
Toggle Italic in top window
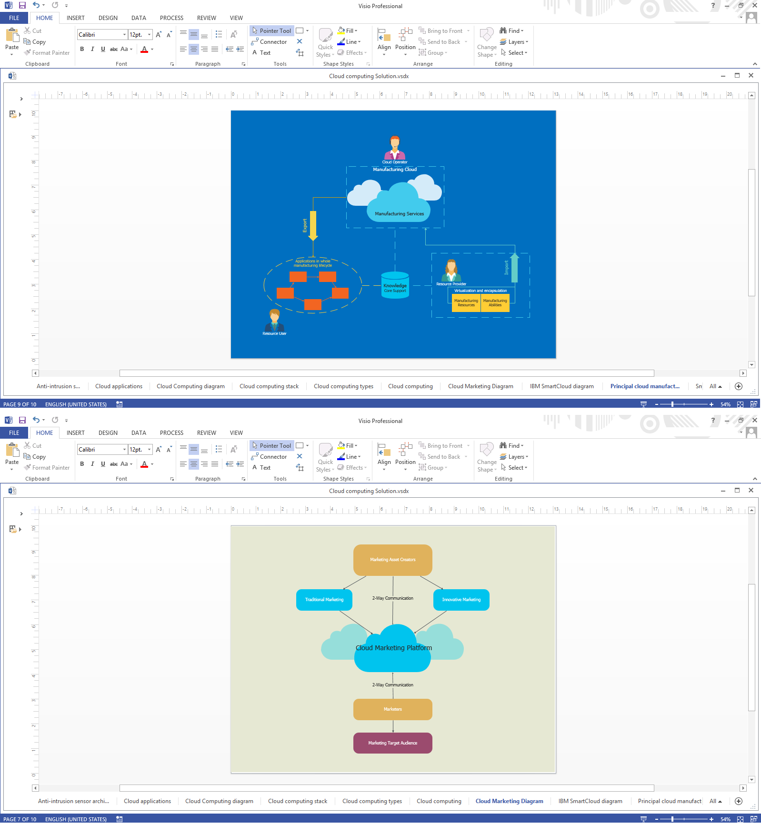(x=92, y=49)
